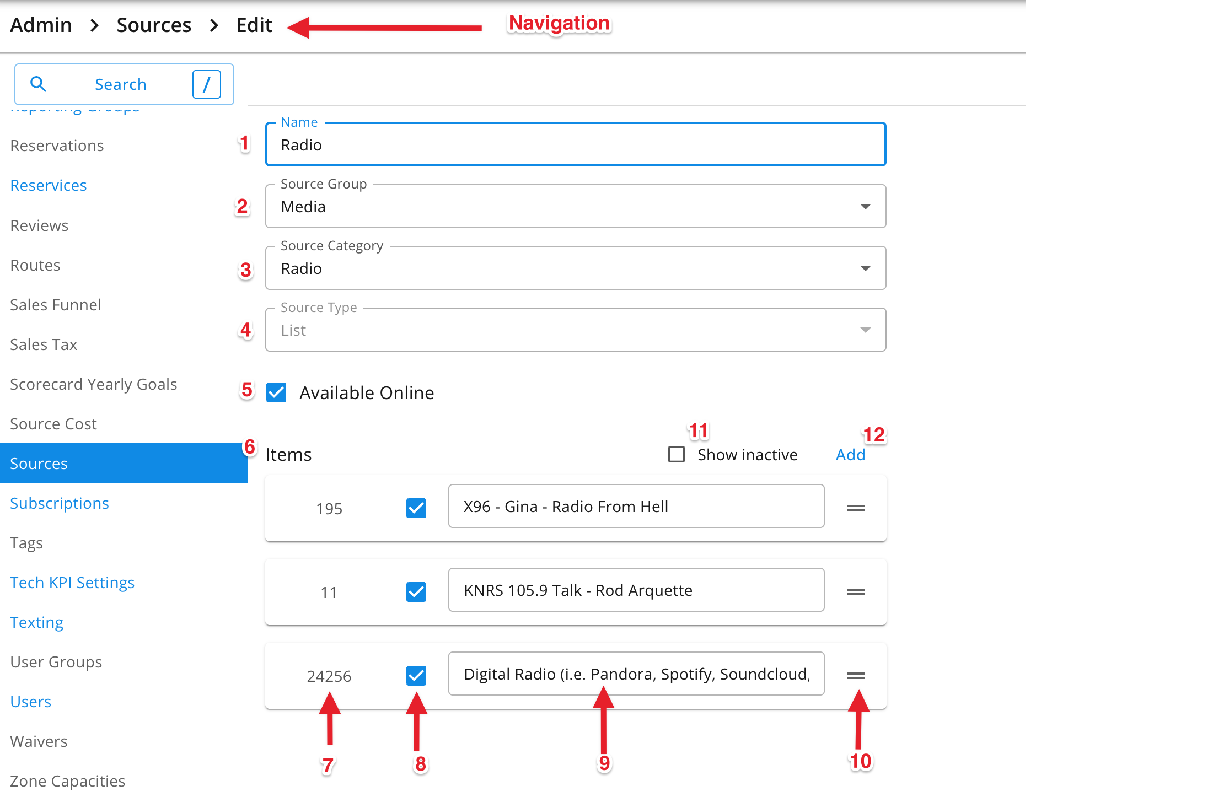
Task: Uncheck the active box for item 195
Action: pyautogui.click(x=416, y=508)
